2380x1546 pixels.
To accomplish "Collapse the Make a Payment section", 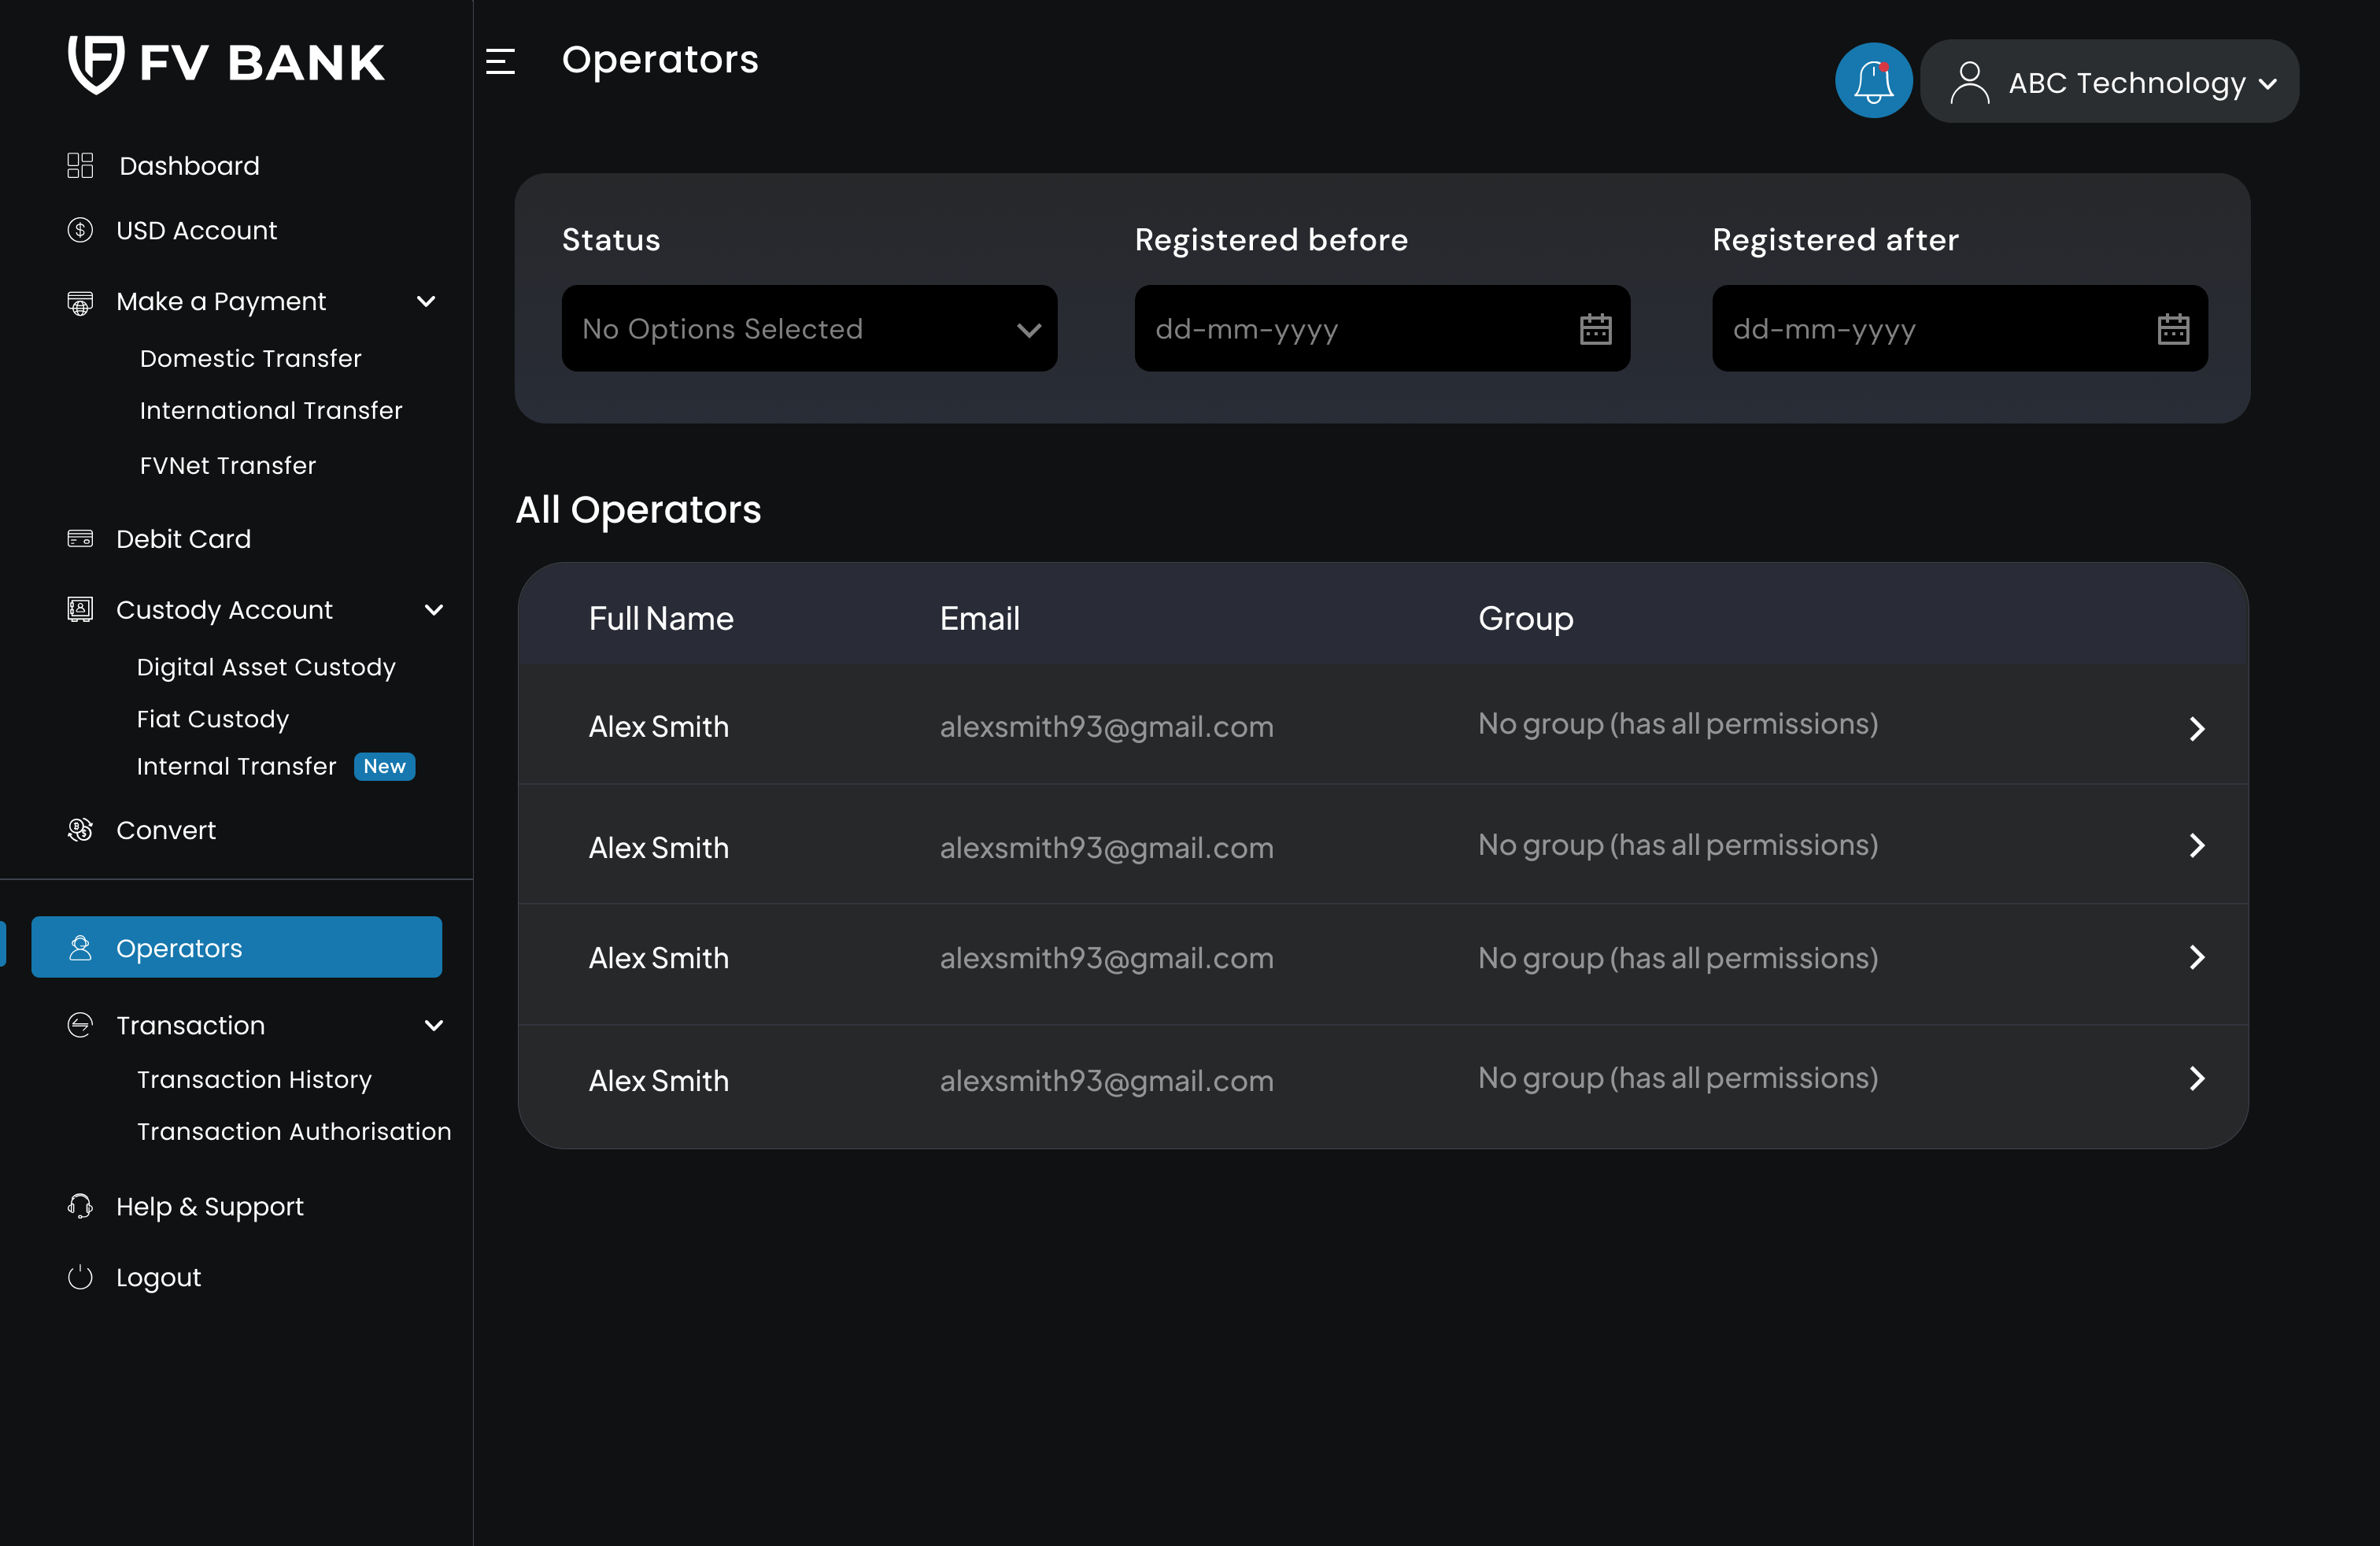I will click(x=426, y=301).
